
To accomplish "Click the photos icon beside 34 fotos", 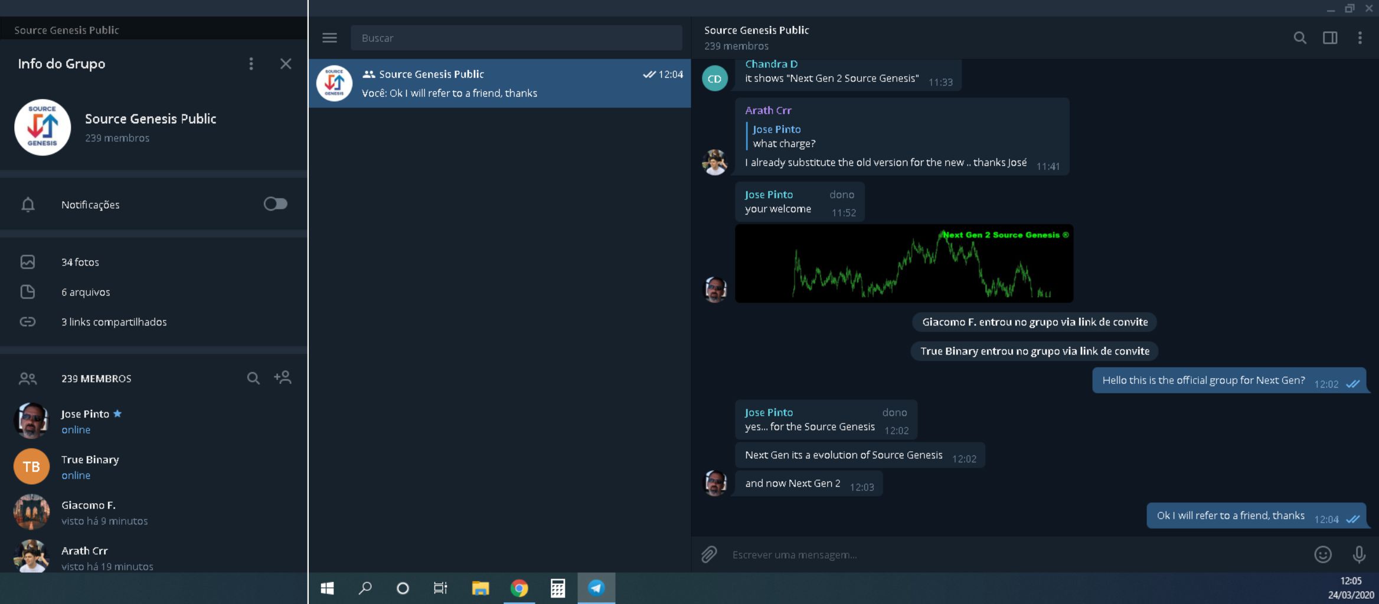I will coord(28,262).
